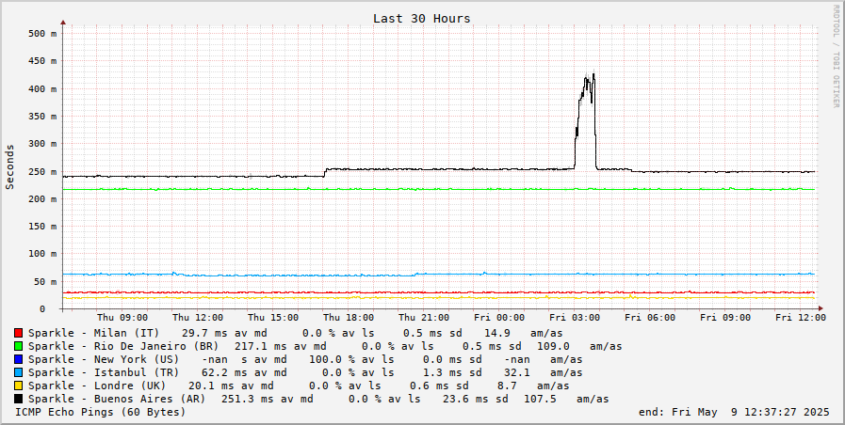Click the '500 m' y-axis value
845x425 pixels.
pyautogui.click(x=42, y=33)
